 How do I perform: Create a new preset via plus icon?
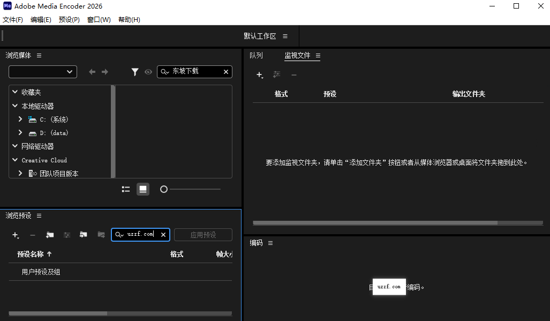click(x=15, y=235)
